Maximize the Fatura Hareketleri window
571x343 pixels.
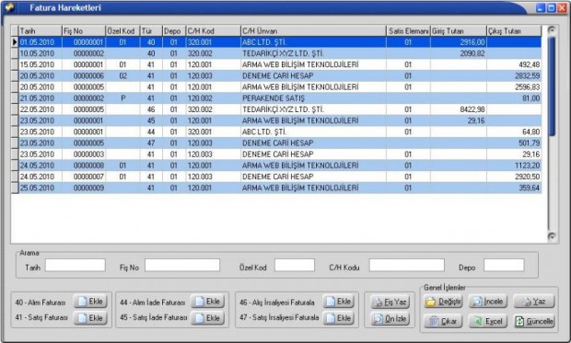(552, 7)
